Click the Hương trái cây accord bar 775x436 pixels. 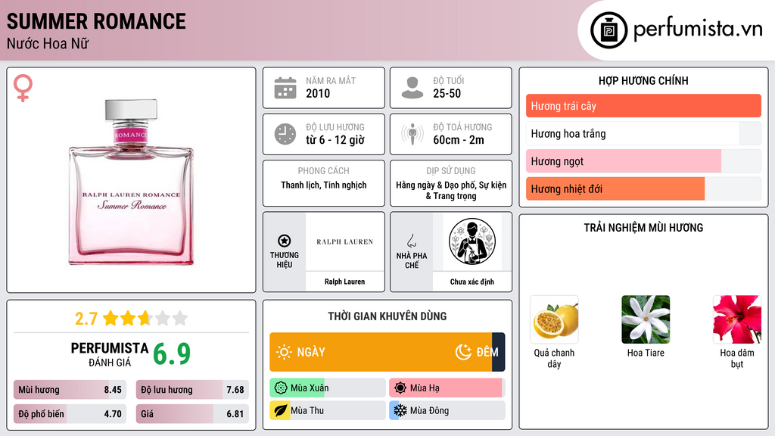pos(643,106)
